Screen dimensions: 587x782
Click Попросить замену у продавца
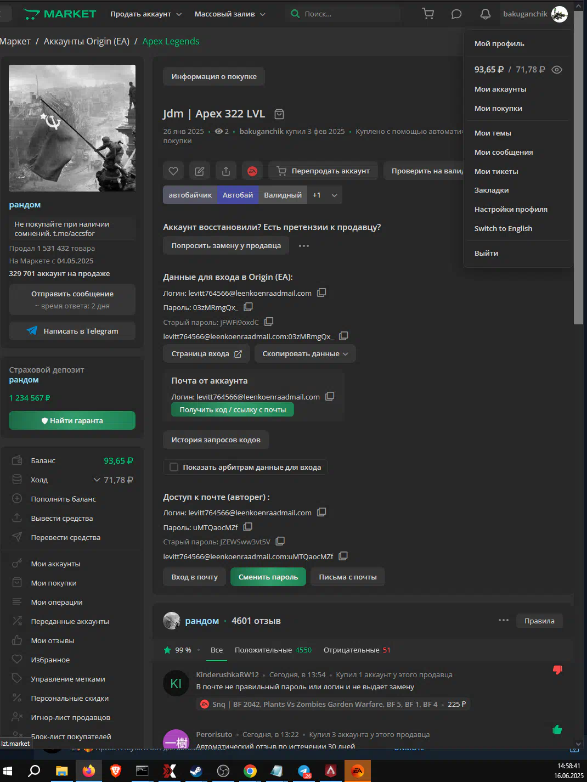[226, 246]
